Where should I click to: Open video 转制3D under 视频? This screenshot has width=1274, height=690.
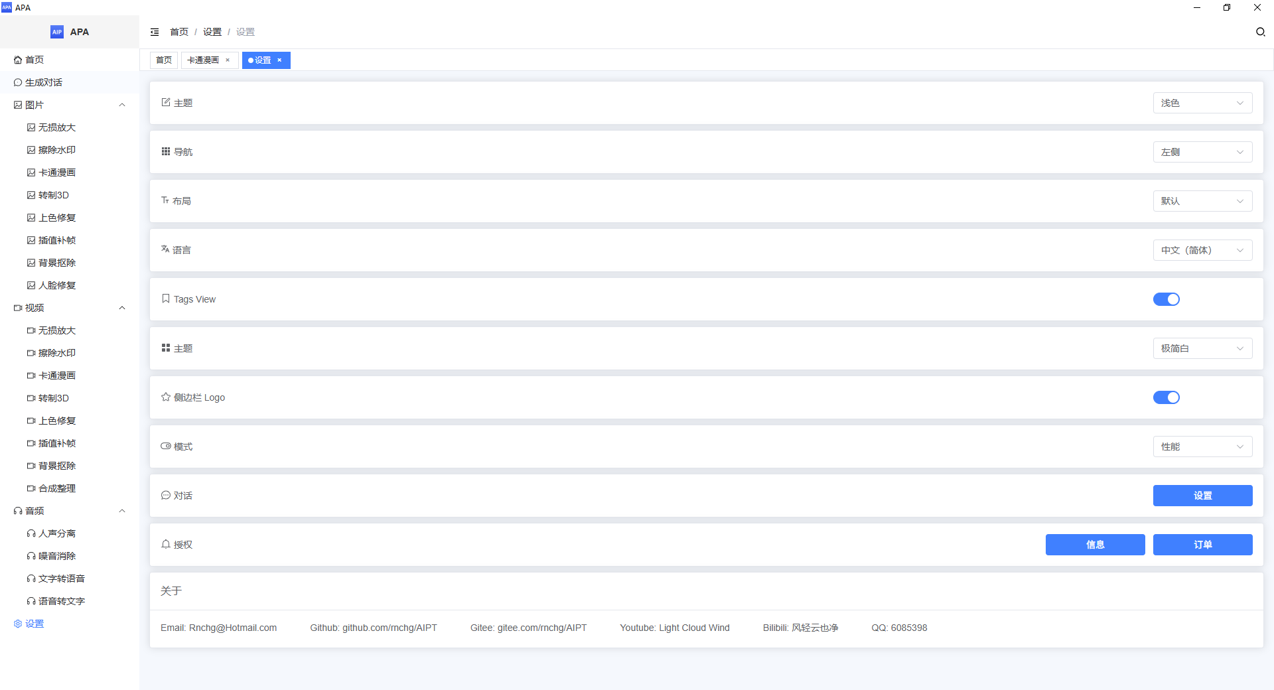tap(70, 398)
